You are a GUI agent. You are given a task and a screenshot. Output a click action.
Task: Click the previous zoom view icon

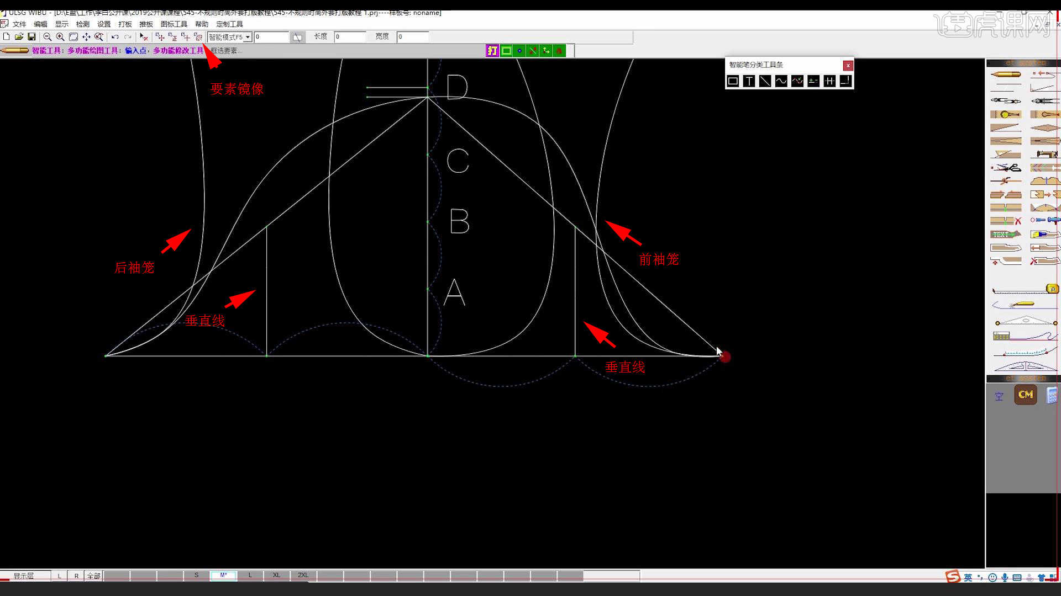tap(99, 36)
